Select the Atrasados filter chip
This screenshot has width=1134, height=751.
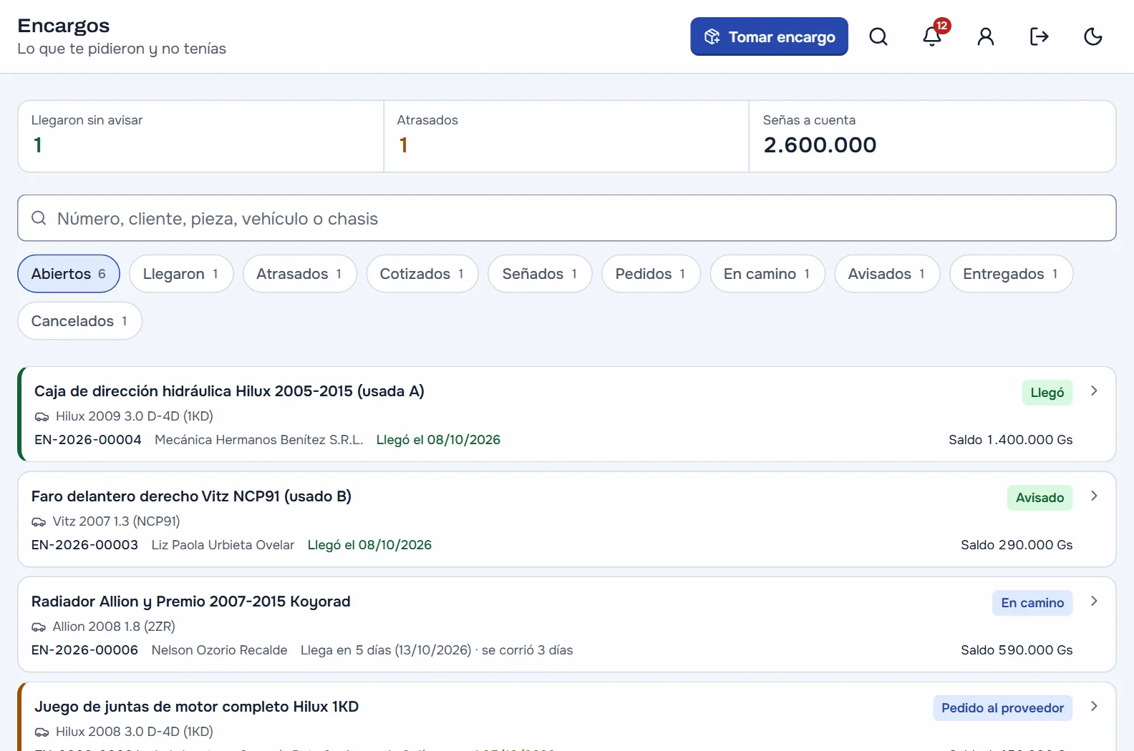pos(300,274)
